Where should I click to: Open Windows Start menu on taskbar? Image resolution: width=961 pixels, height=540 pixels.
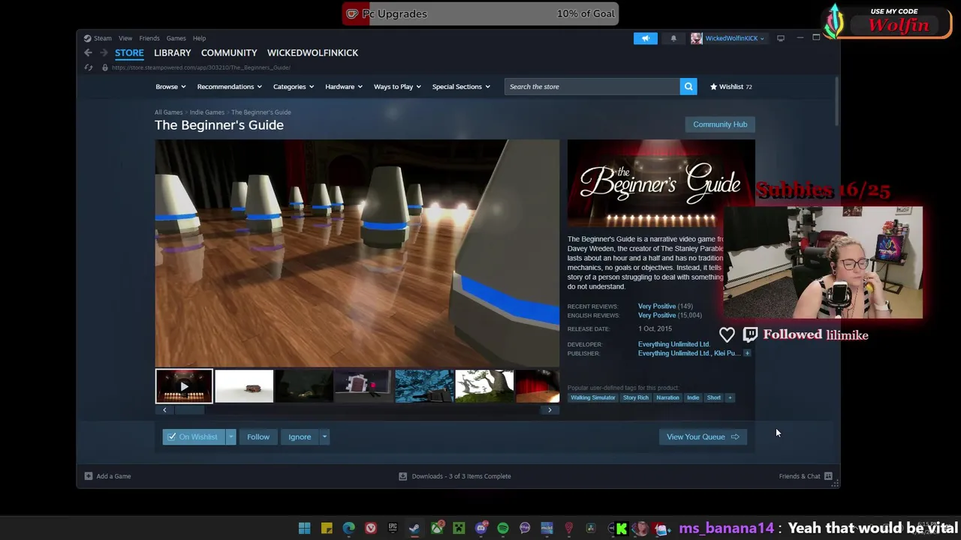coord(304,529)
